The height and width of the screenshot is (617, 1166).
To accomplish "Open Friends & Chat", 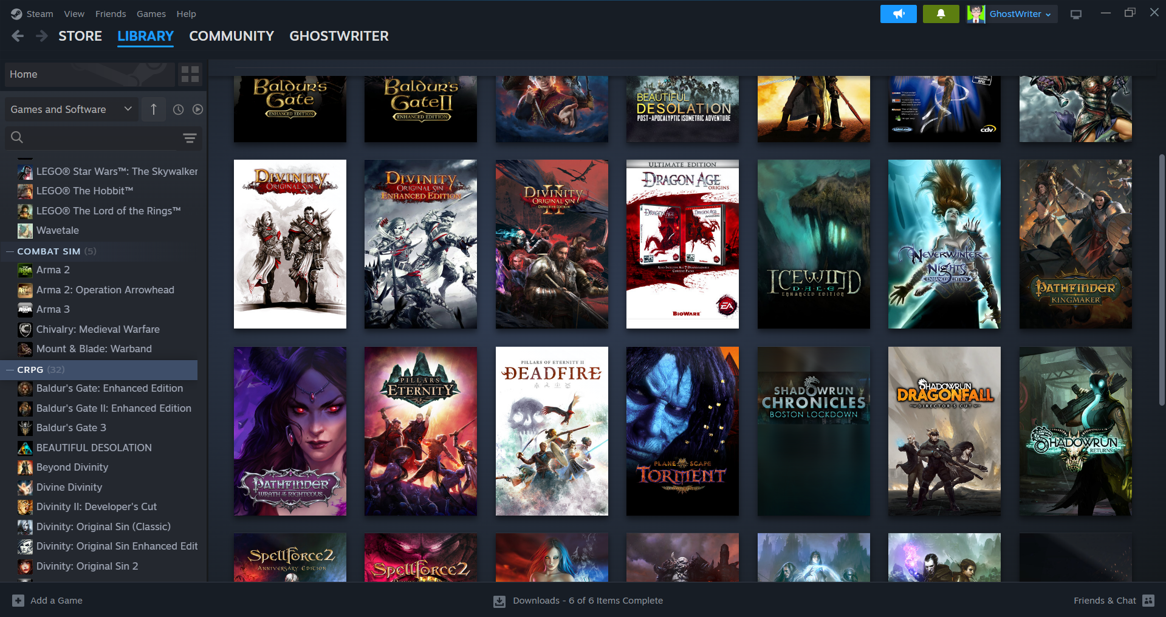I will coord(1106,601).
